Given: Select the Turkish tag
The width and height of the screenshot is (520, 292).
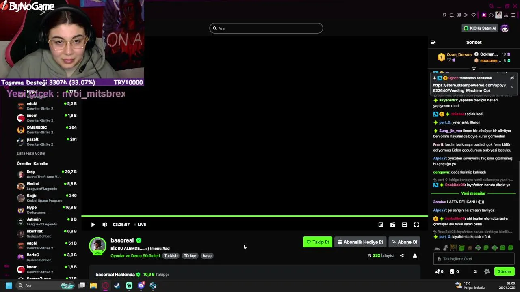Looking at the screenshot, I should 171,255.
